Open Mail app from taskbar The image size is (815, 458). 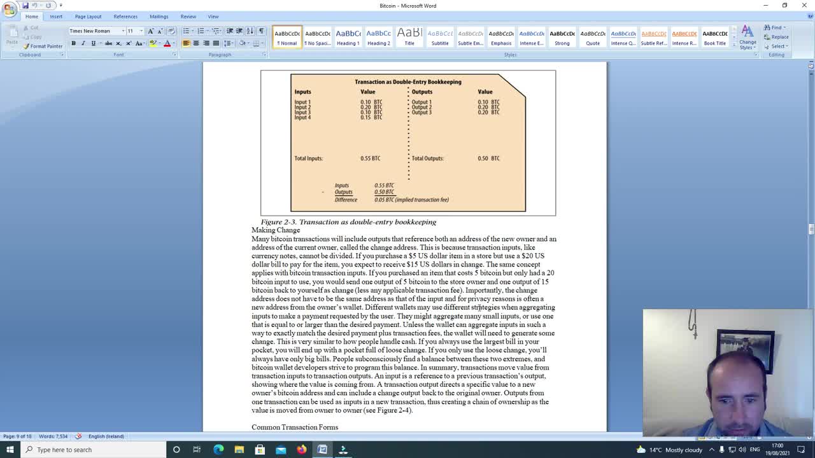coord(281,450)
